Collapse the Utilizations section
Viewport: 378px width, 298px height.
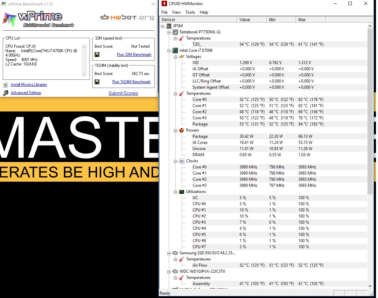point(175,192)
